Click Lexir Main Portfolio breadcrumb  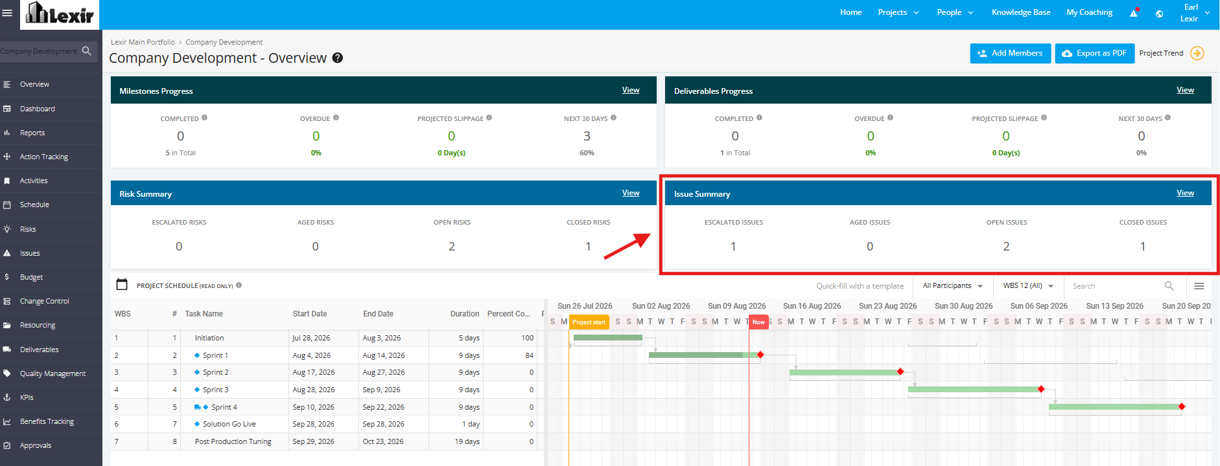[143, 42]
